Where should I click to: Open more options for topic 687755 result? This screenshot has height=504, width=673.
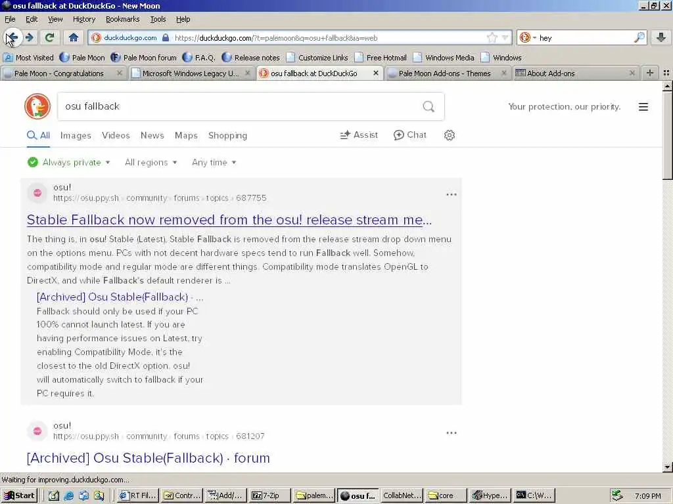[x=451, y=194]
